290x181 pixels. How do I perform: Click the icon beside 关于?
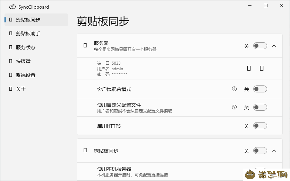click(11, 89)
